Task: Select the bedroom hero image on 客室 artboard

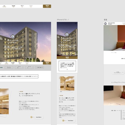Action: [114, 38]
